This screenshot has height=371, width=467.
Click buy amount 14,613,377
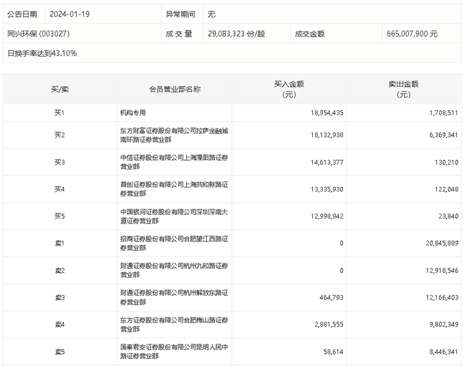pyautogui.click(x=327, y=162)
